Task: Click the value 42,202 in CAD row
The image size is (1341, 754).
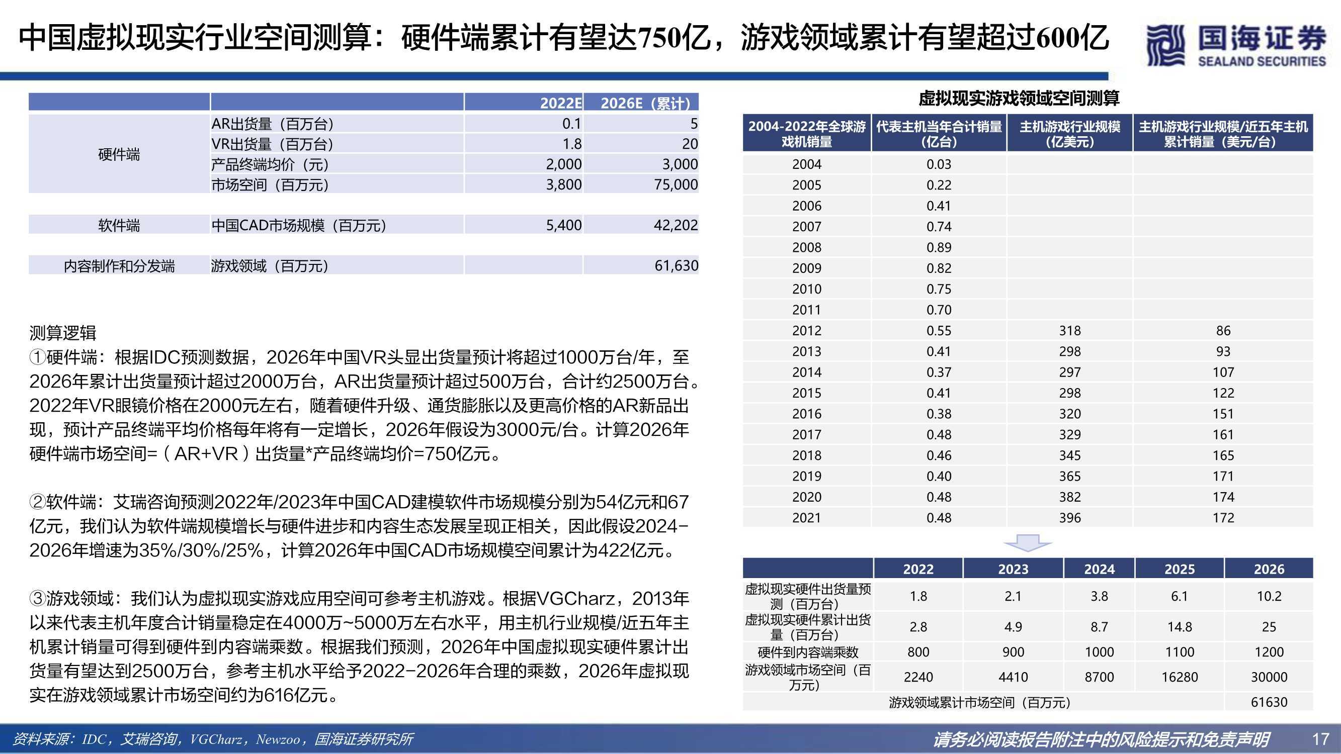Action: (676, 225)
